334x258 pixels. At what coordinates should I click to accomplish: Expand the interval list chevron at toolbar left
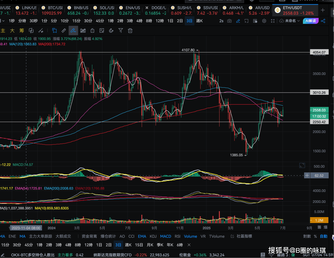point(3,21)
